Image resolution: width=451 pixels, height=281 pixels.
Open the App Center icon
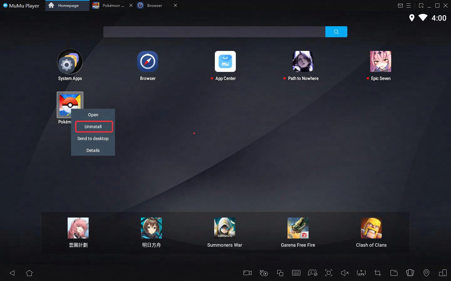225,62
